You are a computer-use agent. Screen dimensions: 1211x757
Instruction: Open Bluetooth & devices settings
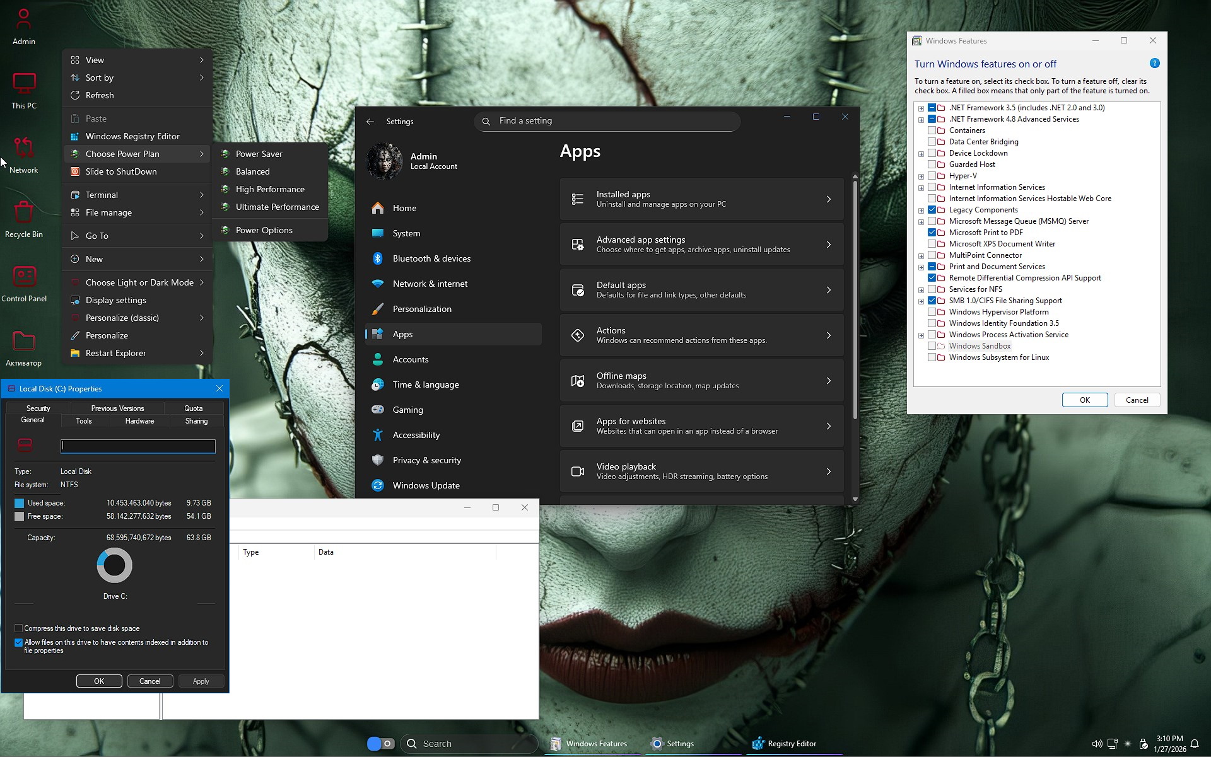click(431, 258)
